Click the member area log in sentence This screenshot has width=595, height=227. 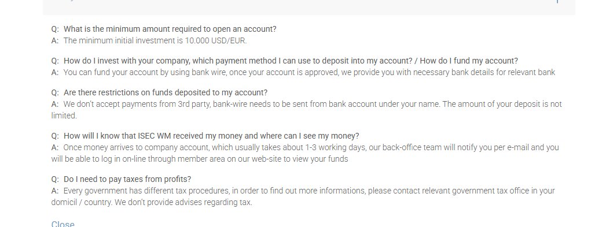(200, 159)
